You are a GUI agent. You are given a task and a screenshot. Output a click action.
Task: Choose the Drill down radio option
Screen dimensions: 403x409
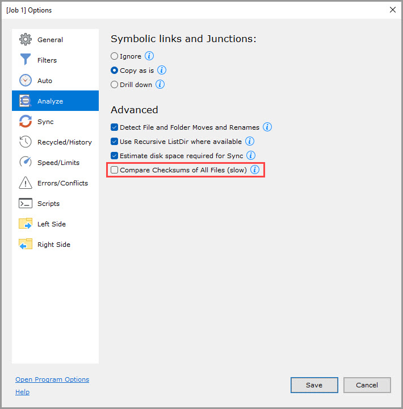(x=115, y=85)
